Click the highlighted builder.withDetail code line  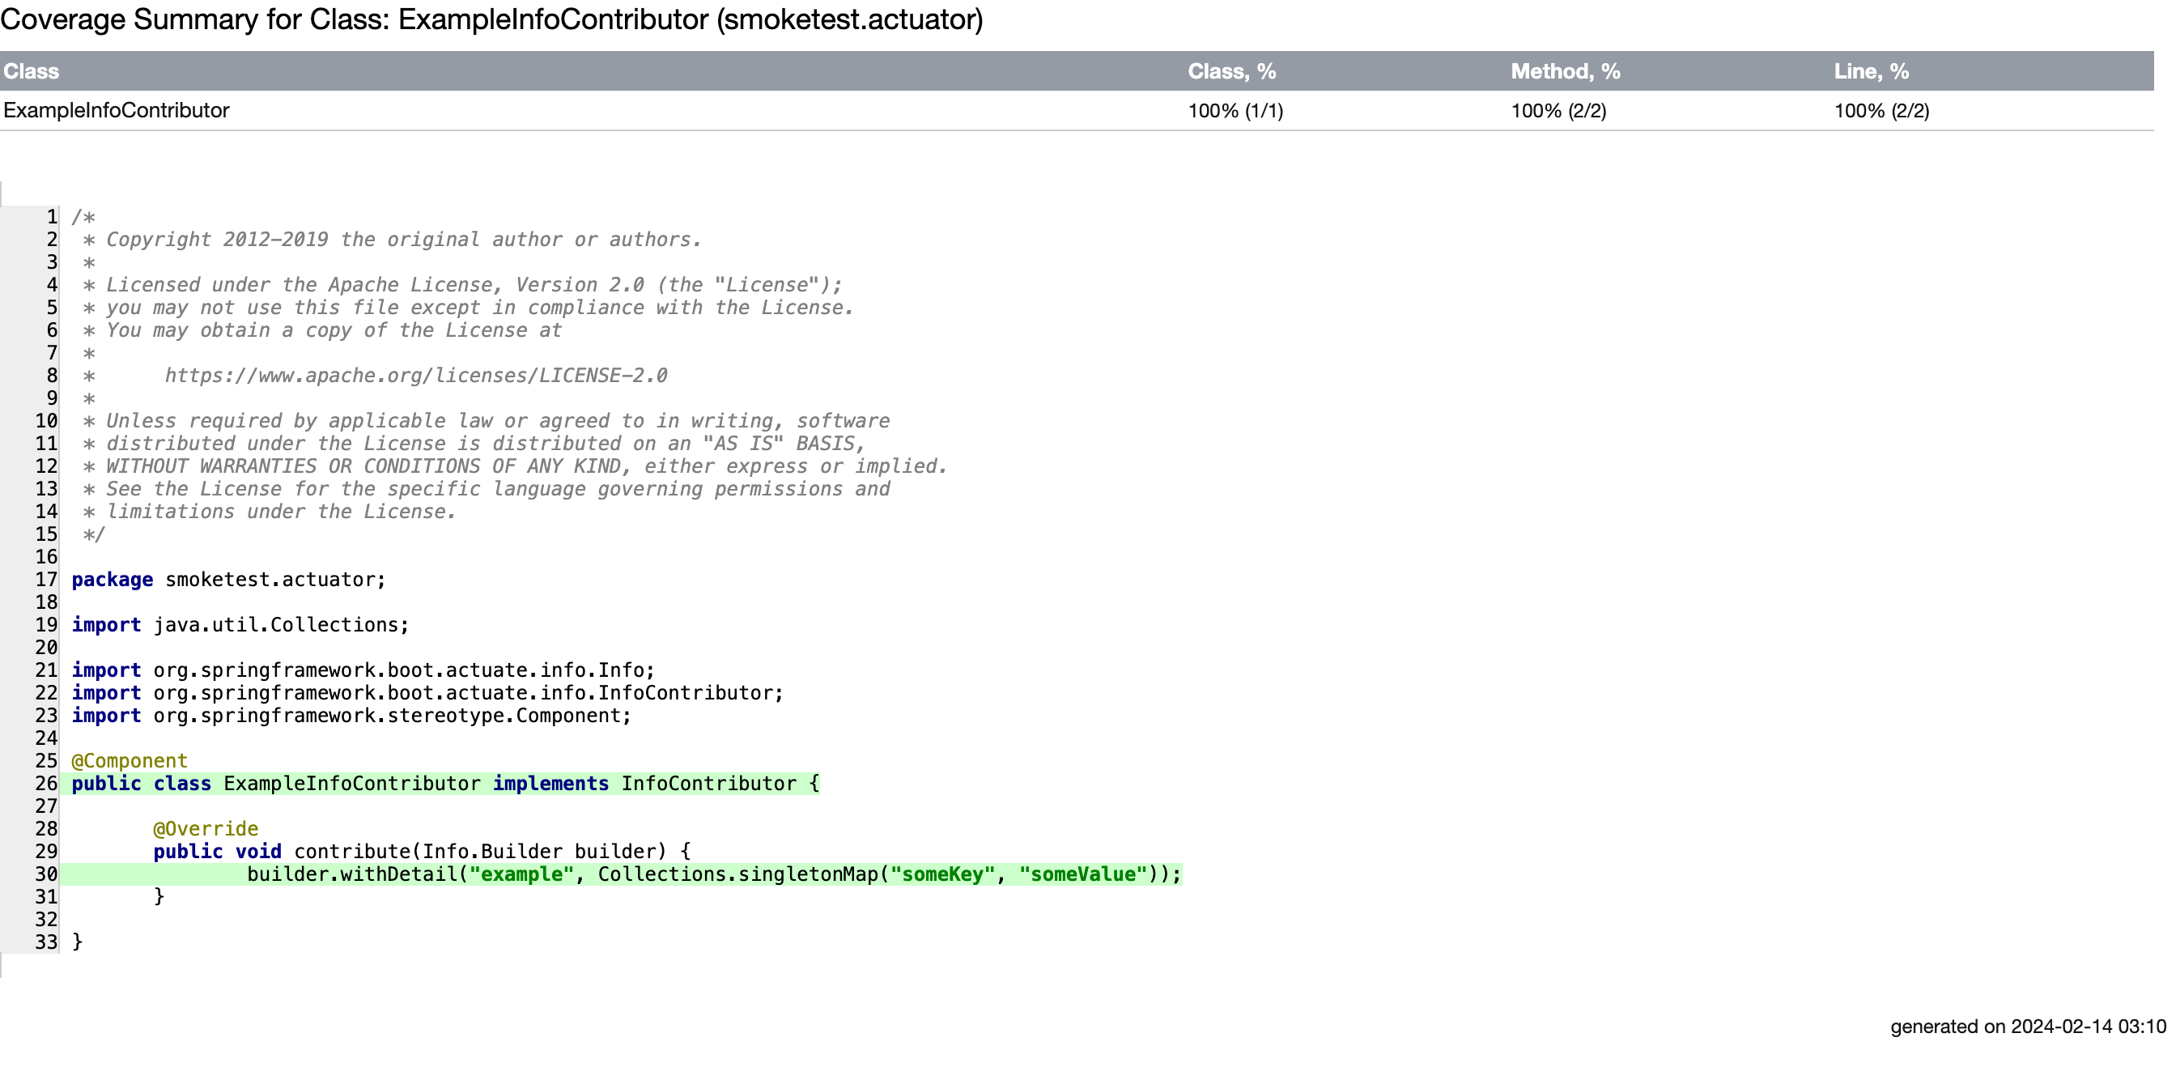[676, 874]
